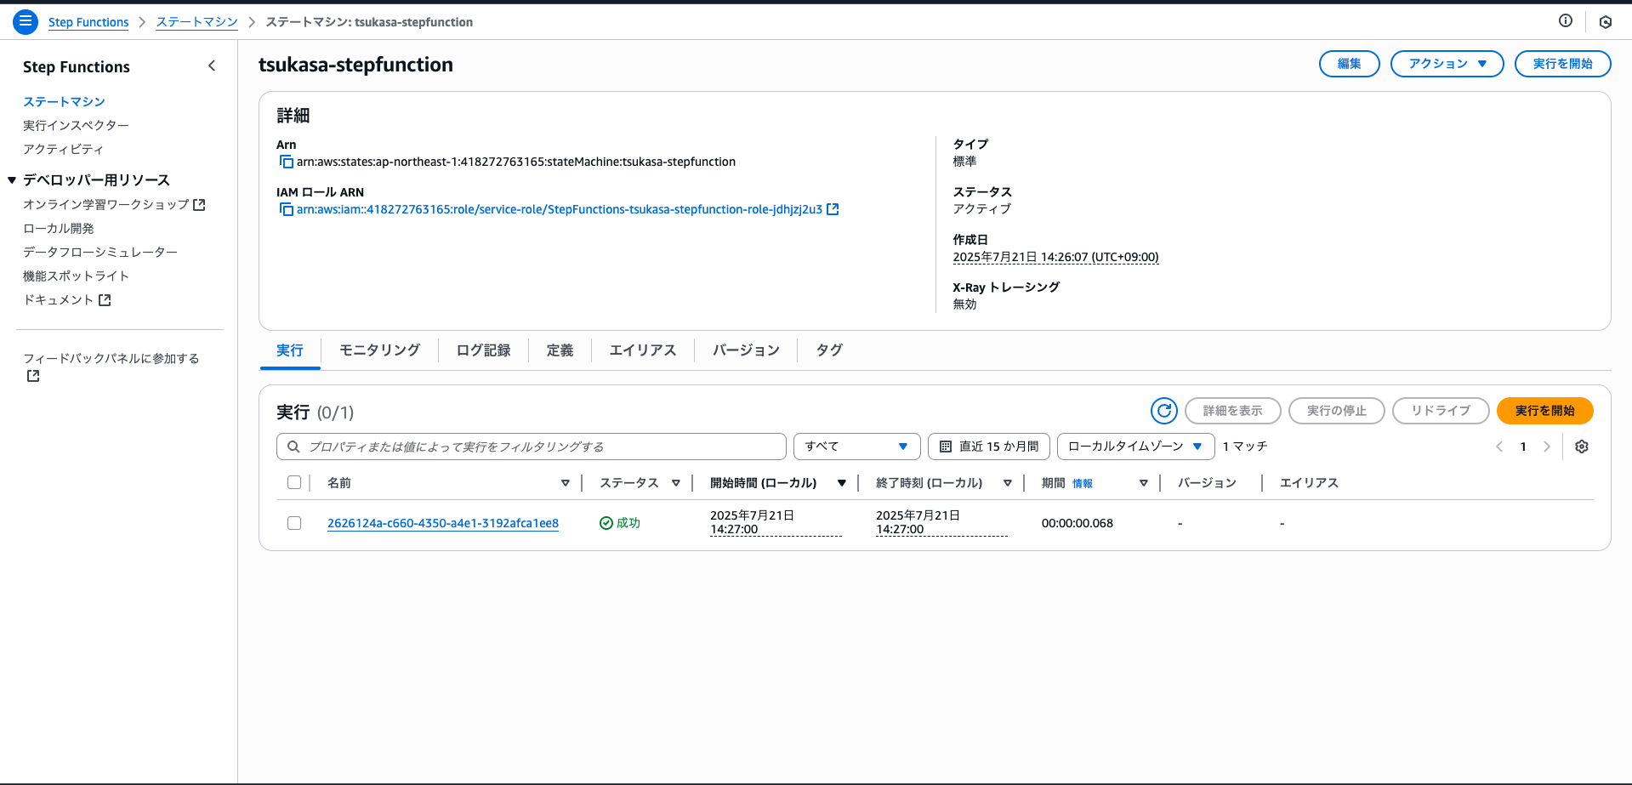Viewport: 1632px width, 785px height.
Task: Switch to the タグ tab
Action: [829, 350]
